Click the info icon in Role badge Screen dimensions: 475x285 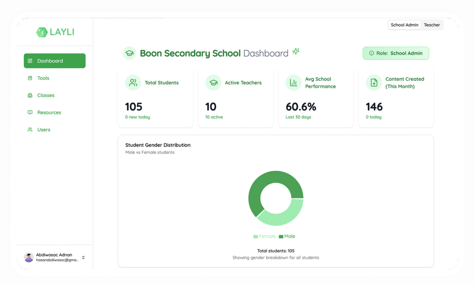(x=371, y=53)
